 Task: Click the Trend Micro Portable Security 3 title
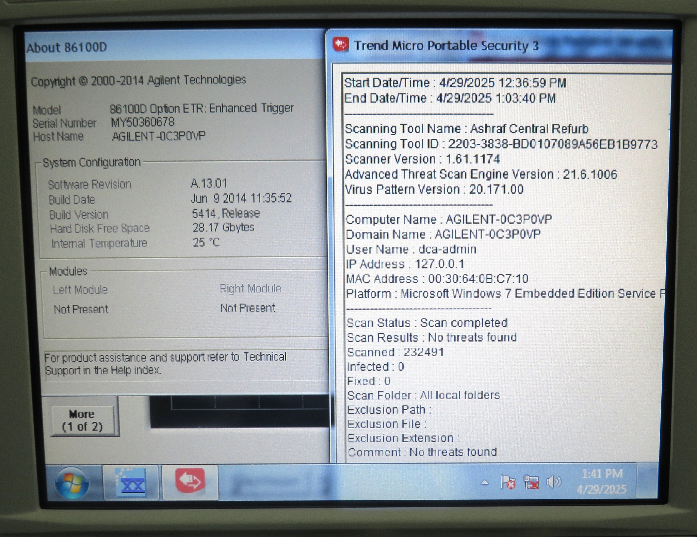pos(446,46)
